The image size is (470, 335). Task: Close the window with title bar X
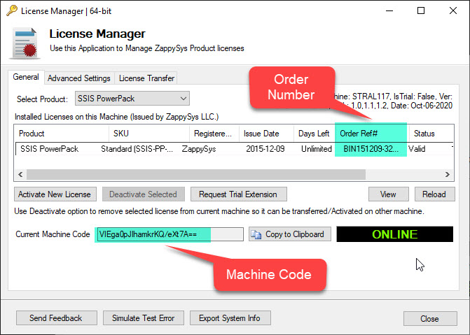click(x=453, y=10)
